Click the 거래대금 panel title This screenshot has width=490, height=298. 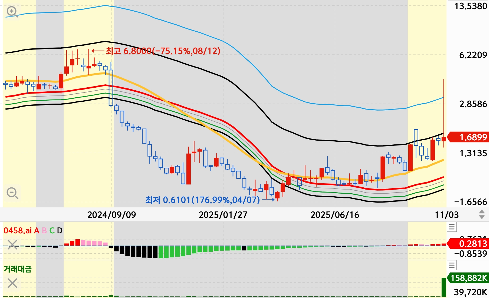18,269
